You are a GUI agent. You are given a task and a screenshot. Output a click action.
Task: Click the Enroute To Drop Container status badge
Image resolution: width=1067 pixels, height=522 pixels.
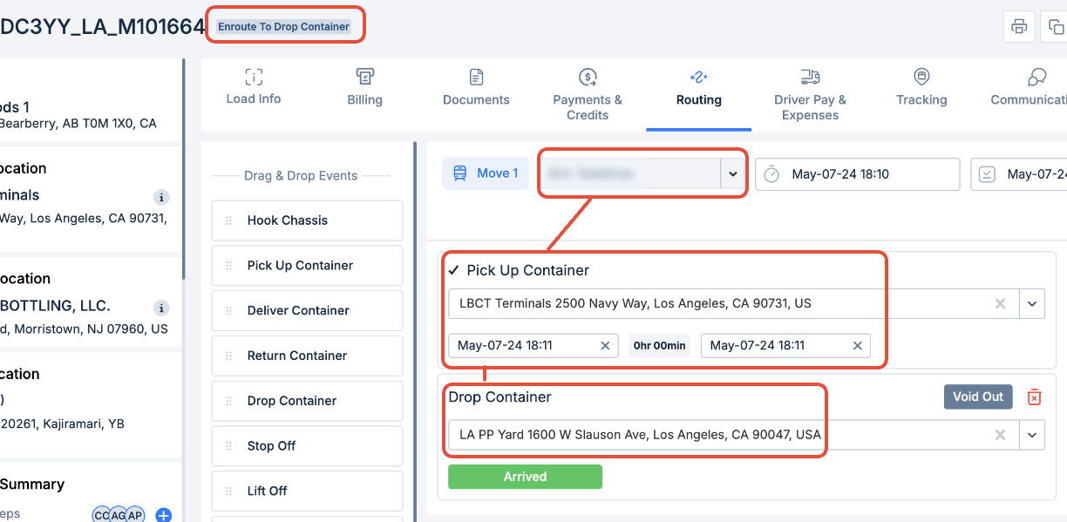pos(284,27)
